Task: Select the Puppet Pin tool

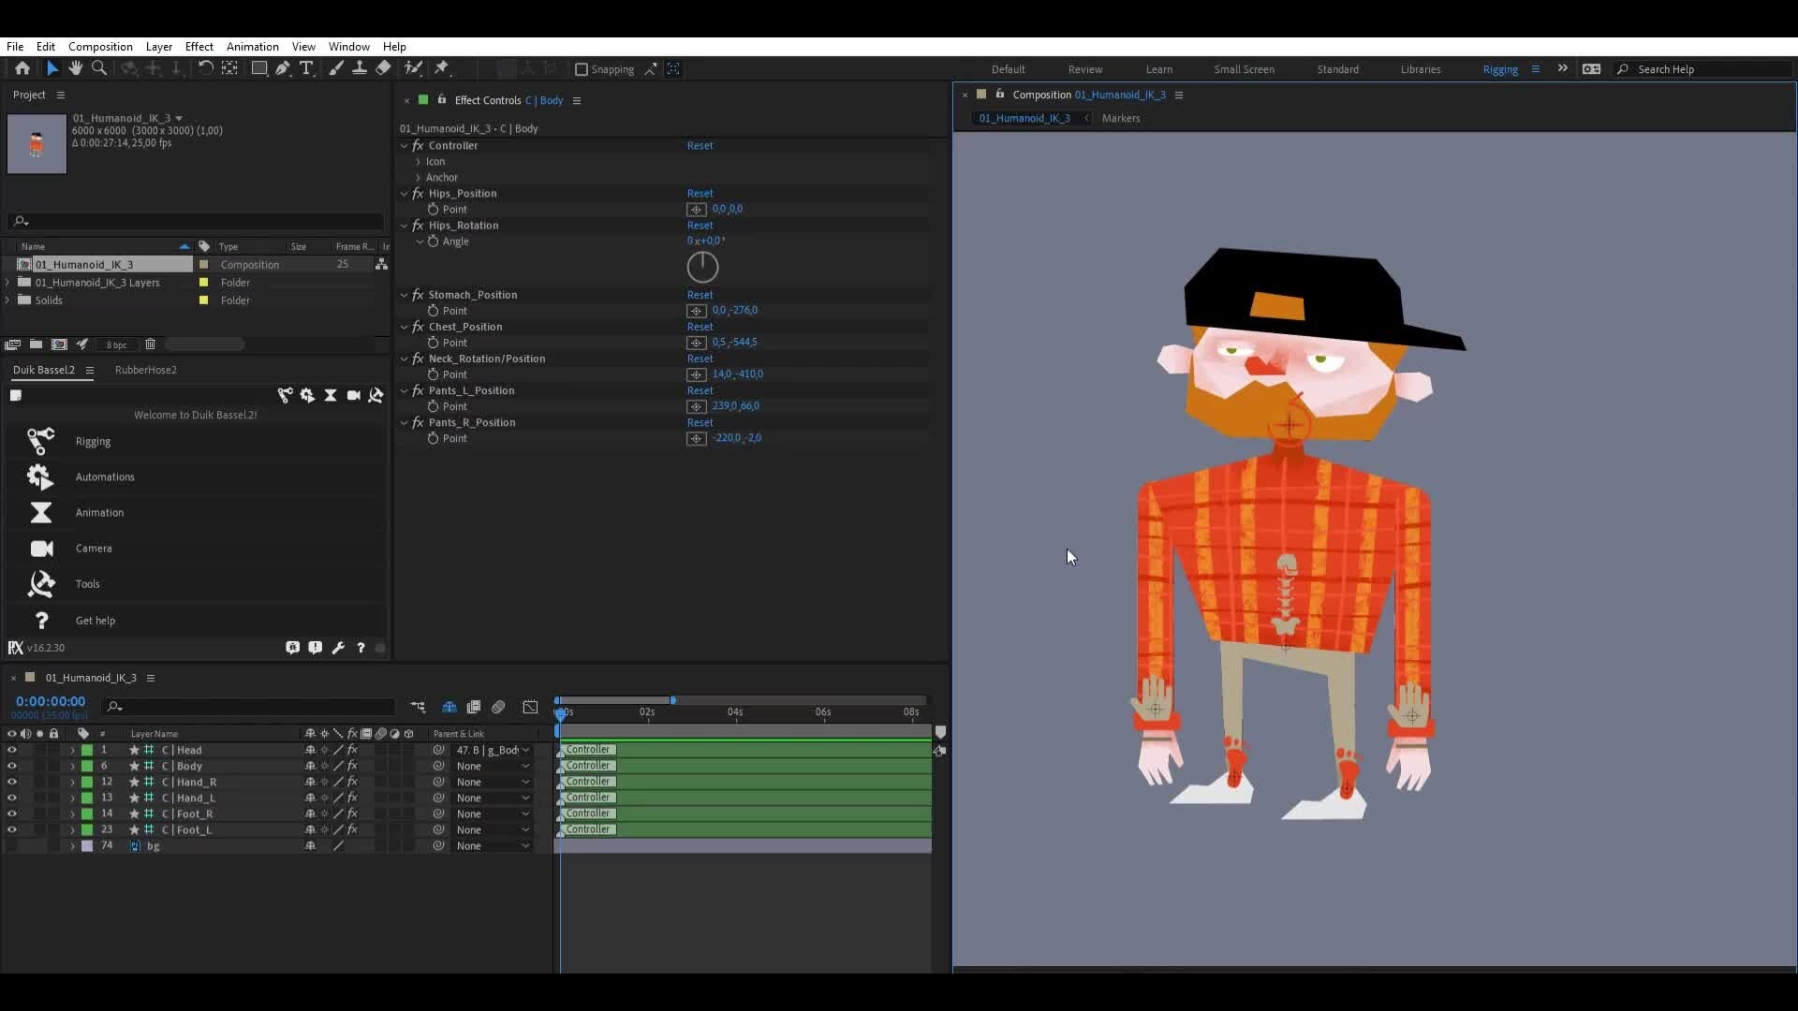Action: coord(443,68)
